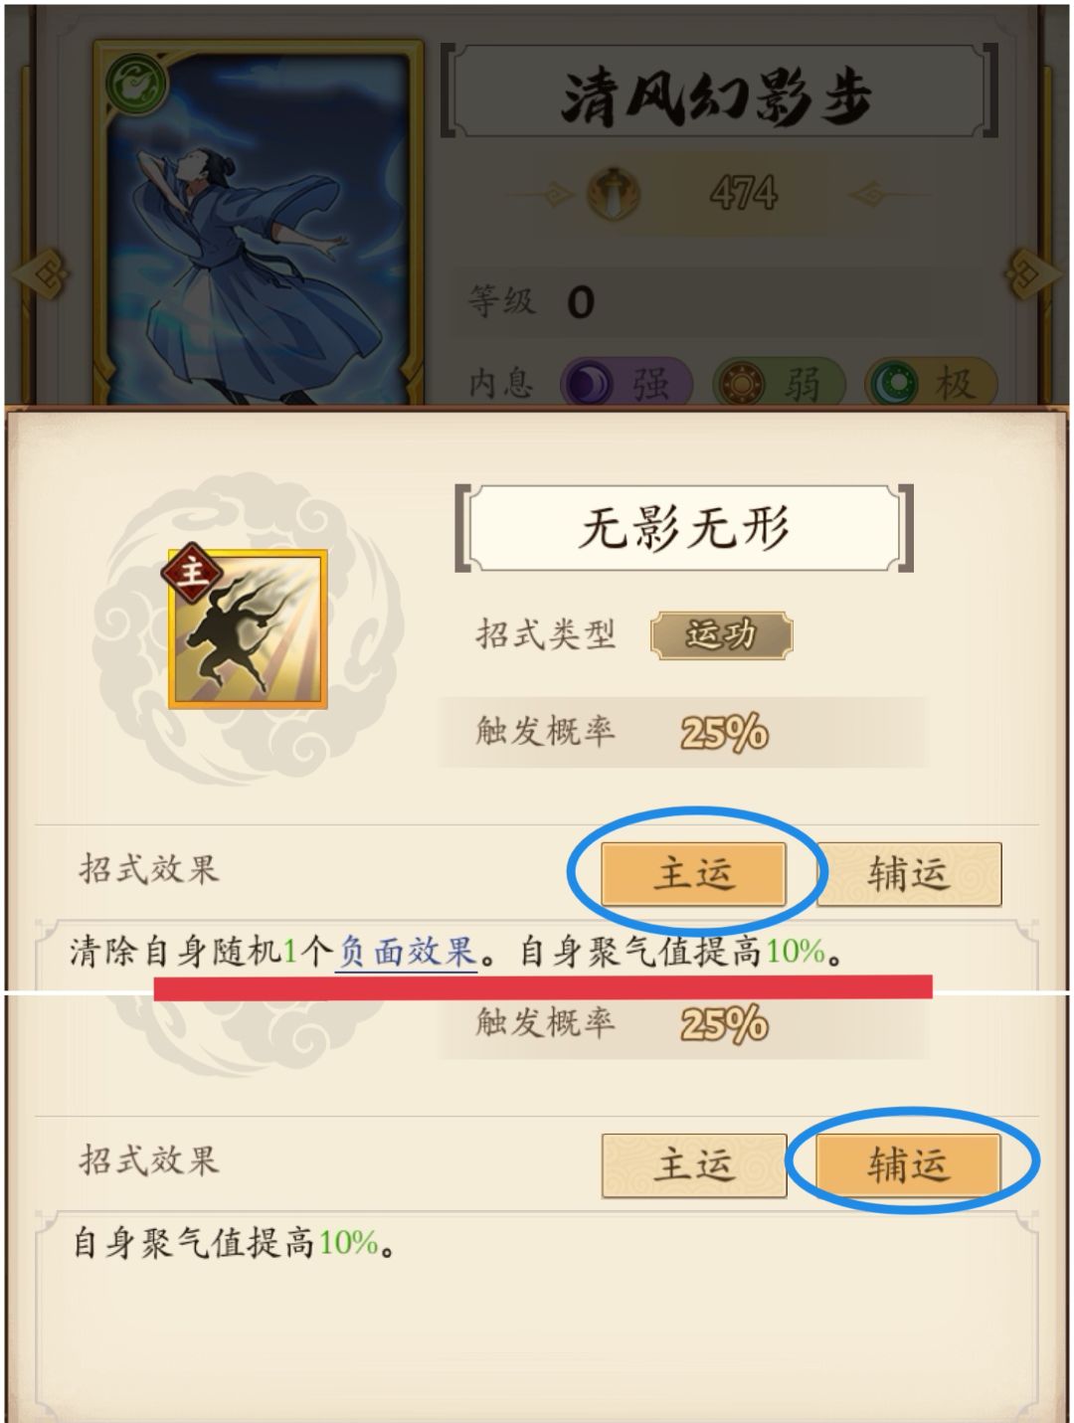Select the upper 主运 tab
This screenshot has height=1423, width=1074.
click(693, 874)
